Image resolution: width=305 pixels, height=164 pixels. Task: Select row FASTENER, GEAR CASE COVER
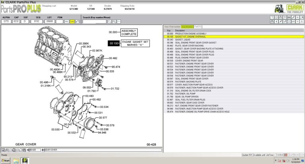[x=234, y=103]
